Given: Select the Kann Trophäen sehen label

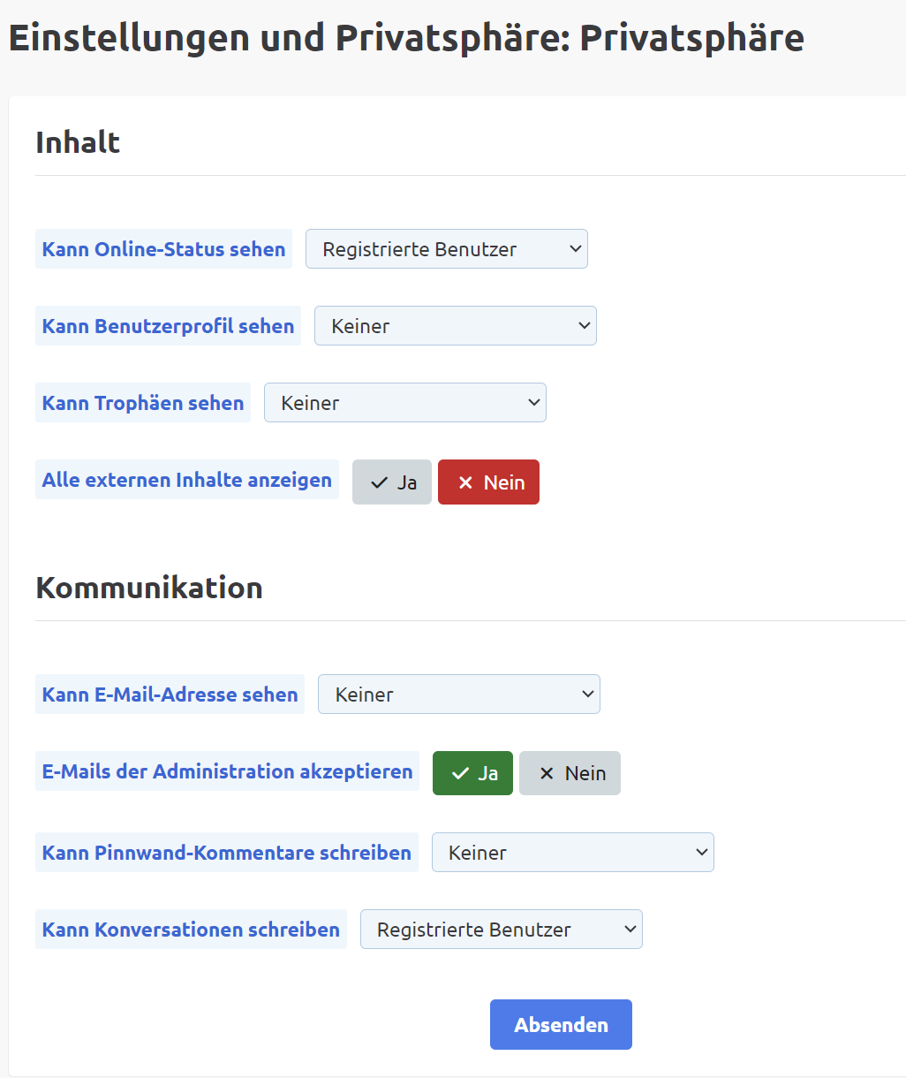Looking at the screenshot, I should (143, 403).
